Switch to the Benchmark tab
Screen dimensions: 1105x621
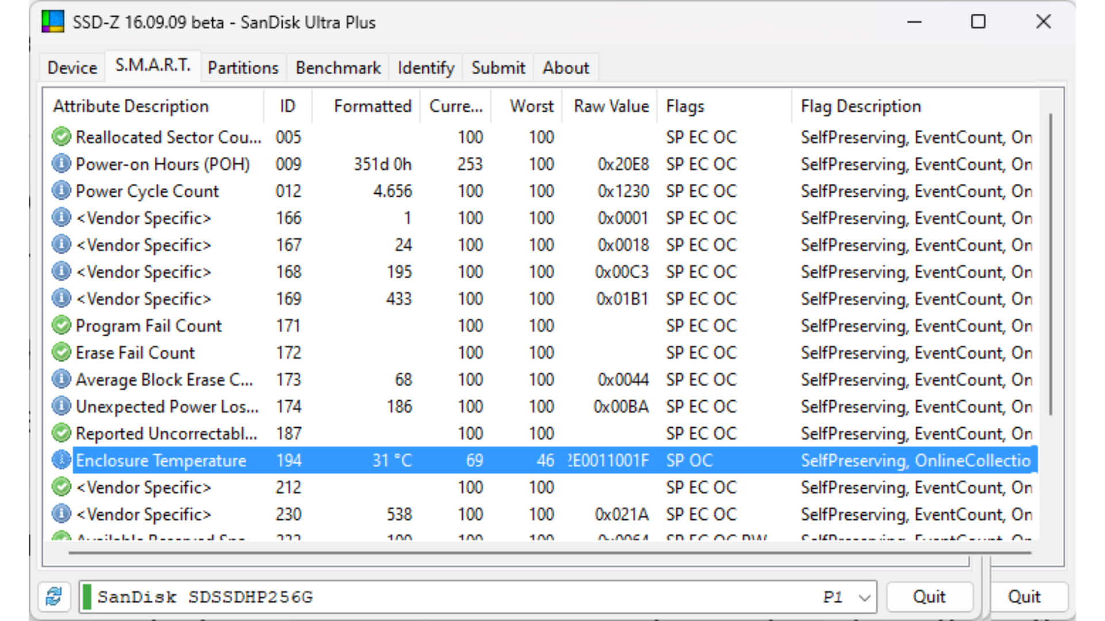(338, 68)
